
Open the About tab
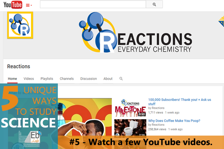click(108, 79)
